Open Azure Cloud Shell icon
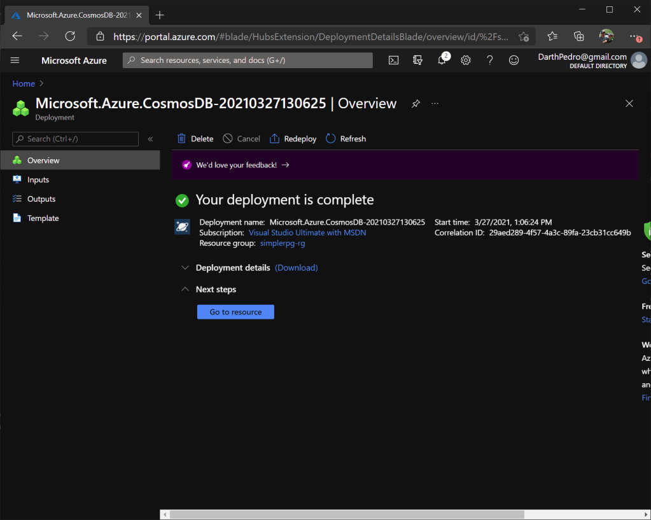The height and width of the screenshot is (520, 651). click(x=394, y=60)
